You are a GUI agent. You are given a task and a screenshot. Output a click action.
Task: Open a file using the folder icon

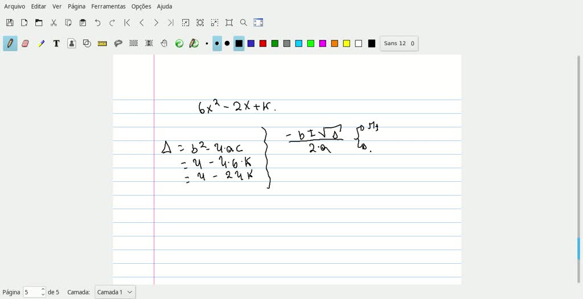39,23
